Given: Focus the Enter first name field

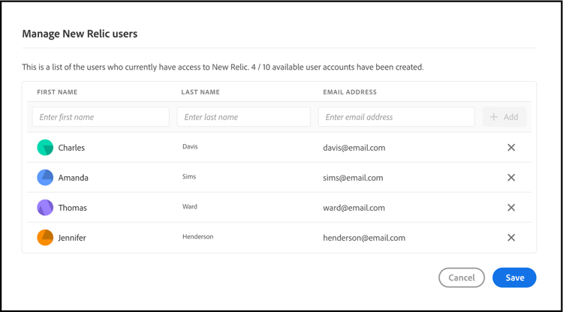Looking at the screenshot, I should [101, 117].
